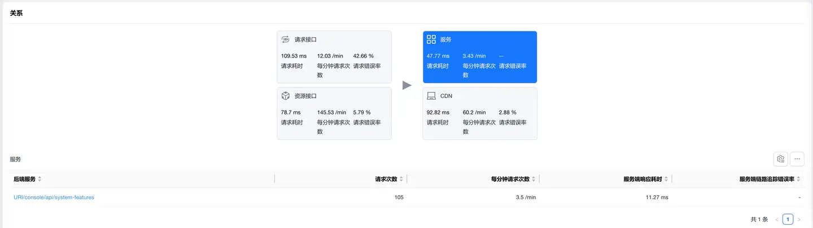Sort by 后端服务 column

pos(40,179)
